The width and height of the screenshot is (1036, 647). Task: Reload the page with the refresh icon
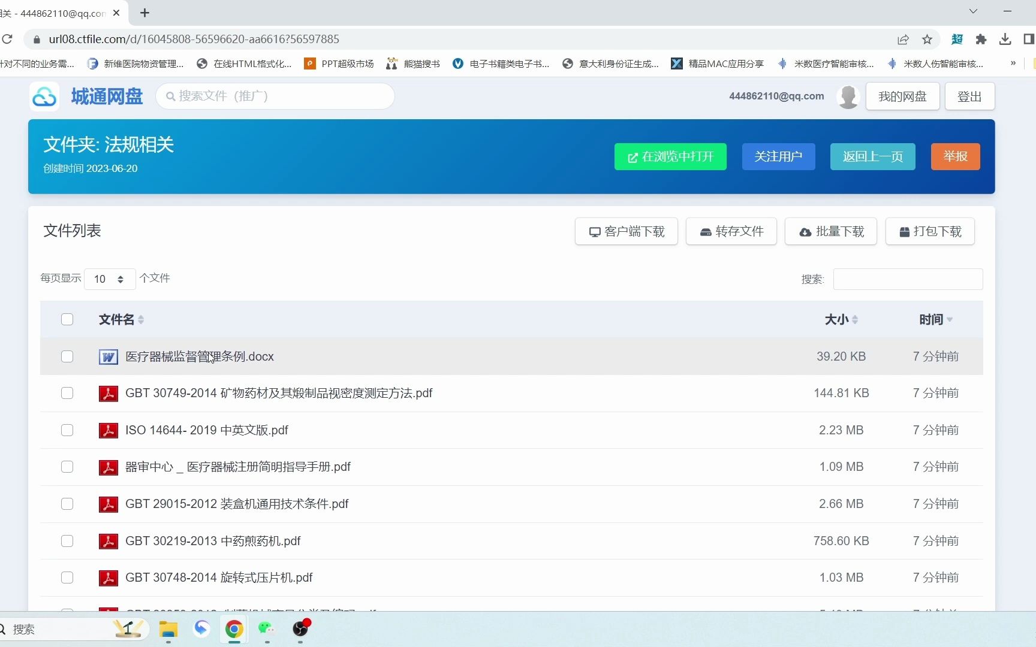pos(7,40)
